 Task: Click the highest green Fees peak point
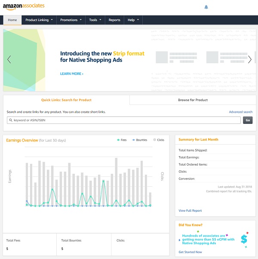pyautogui.click(x=104, y=181)
